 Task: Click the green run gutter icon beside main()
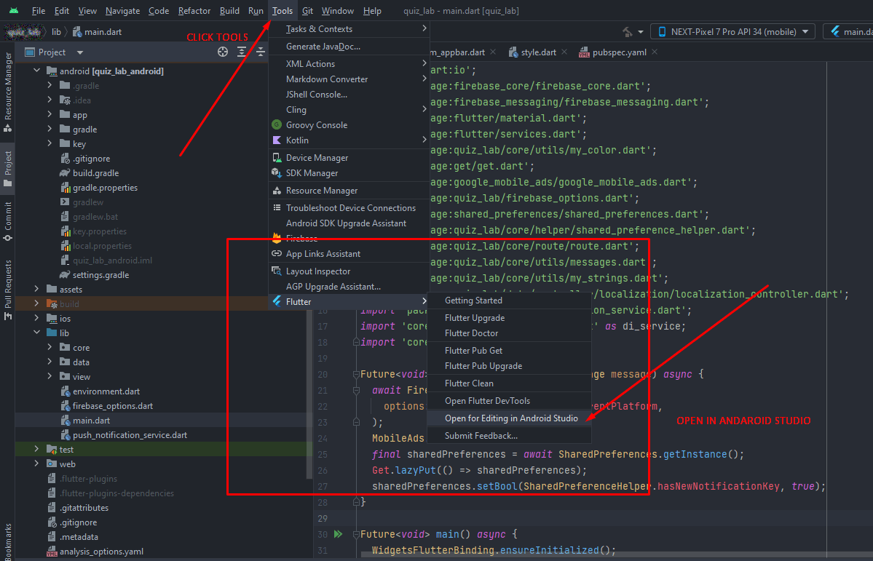pyautogui.click(x=338, y=534)
